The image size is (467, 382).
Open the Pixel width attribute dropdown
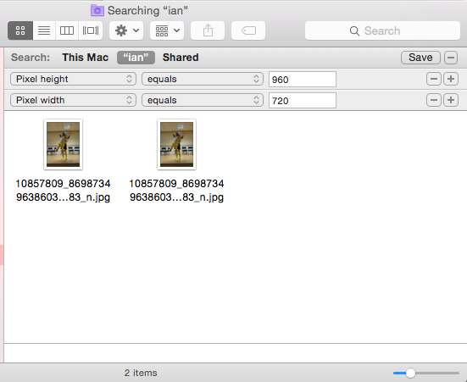pos(73,100)
